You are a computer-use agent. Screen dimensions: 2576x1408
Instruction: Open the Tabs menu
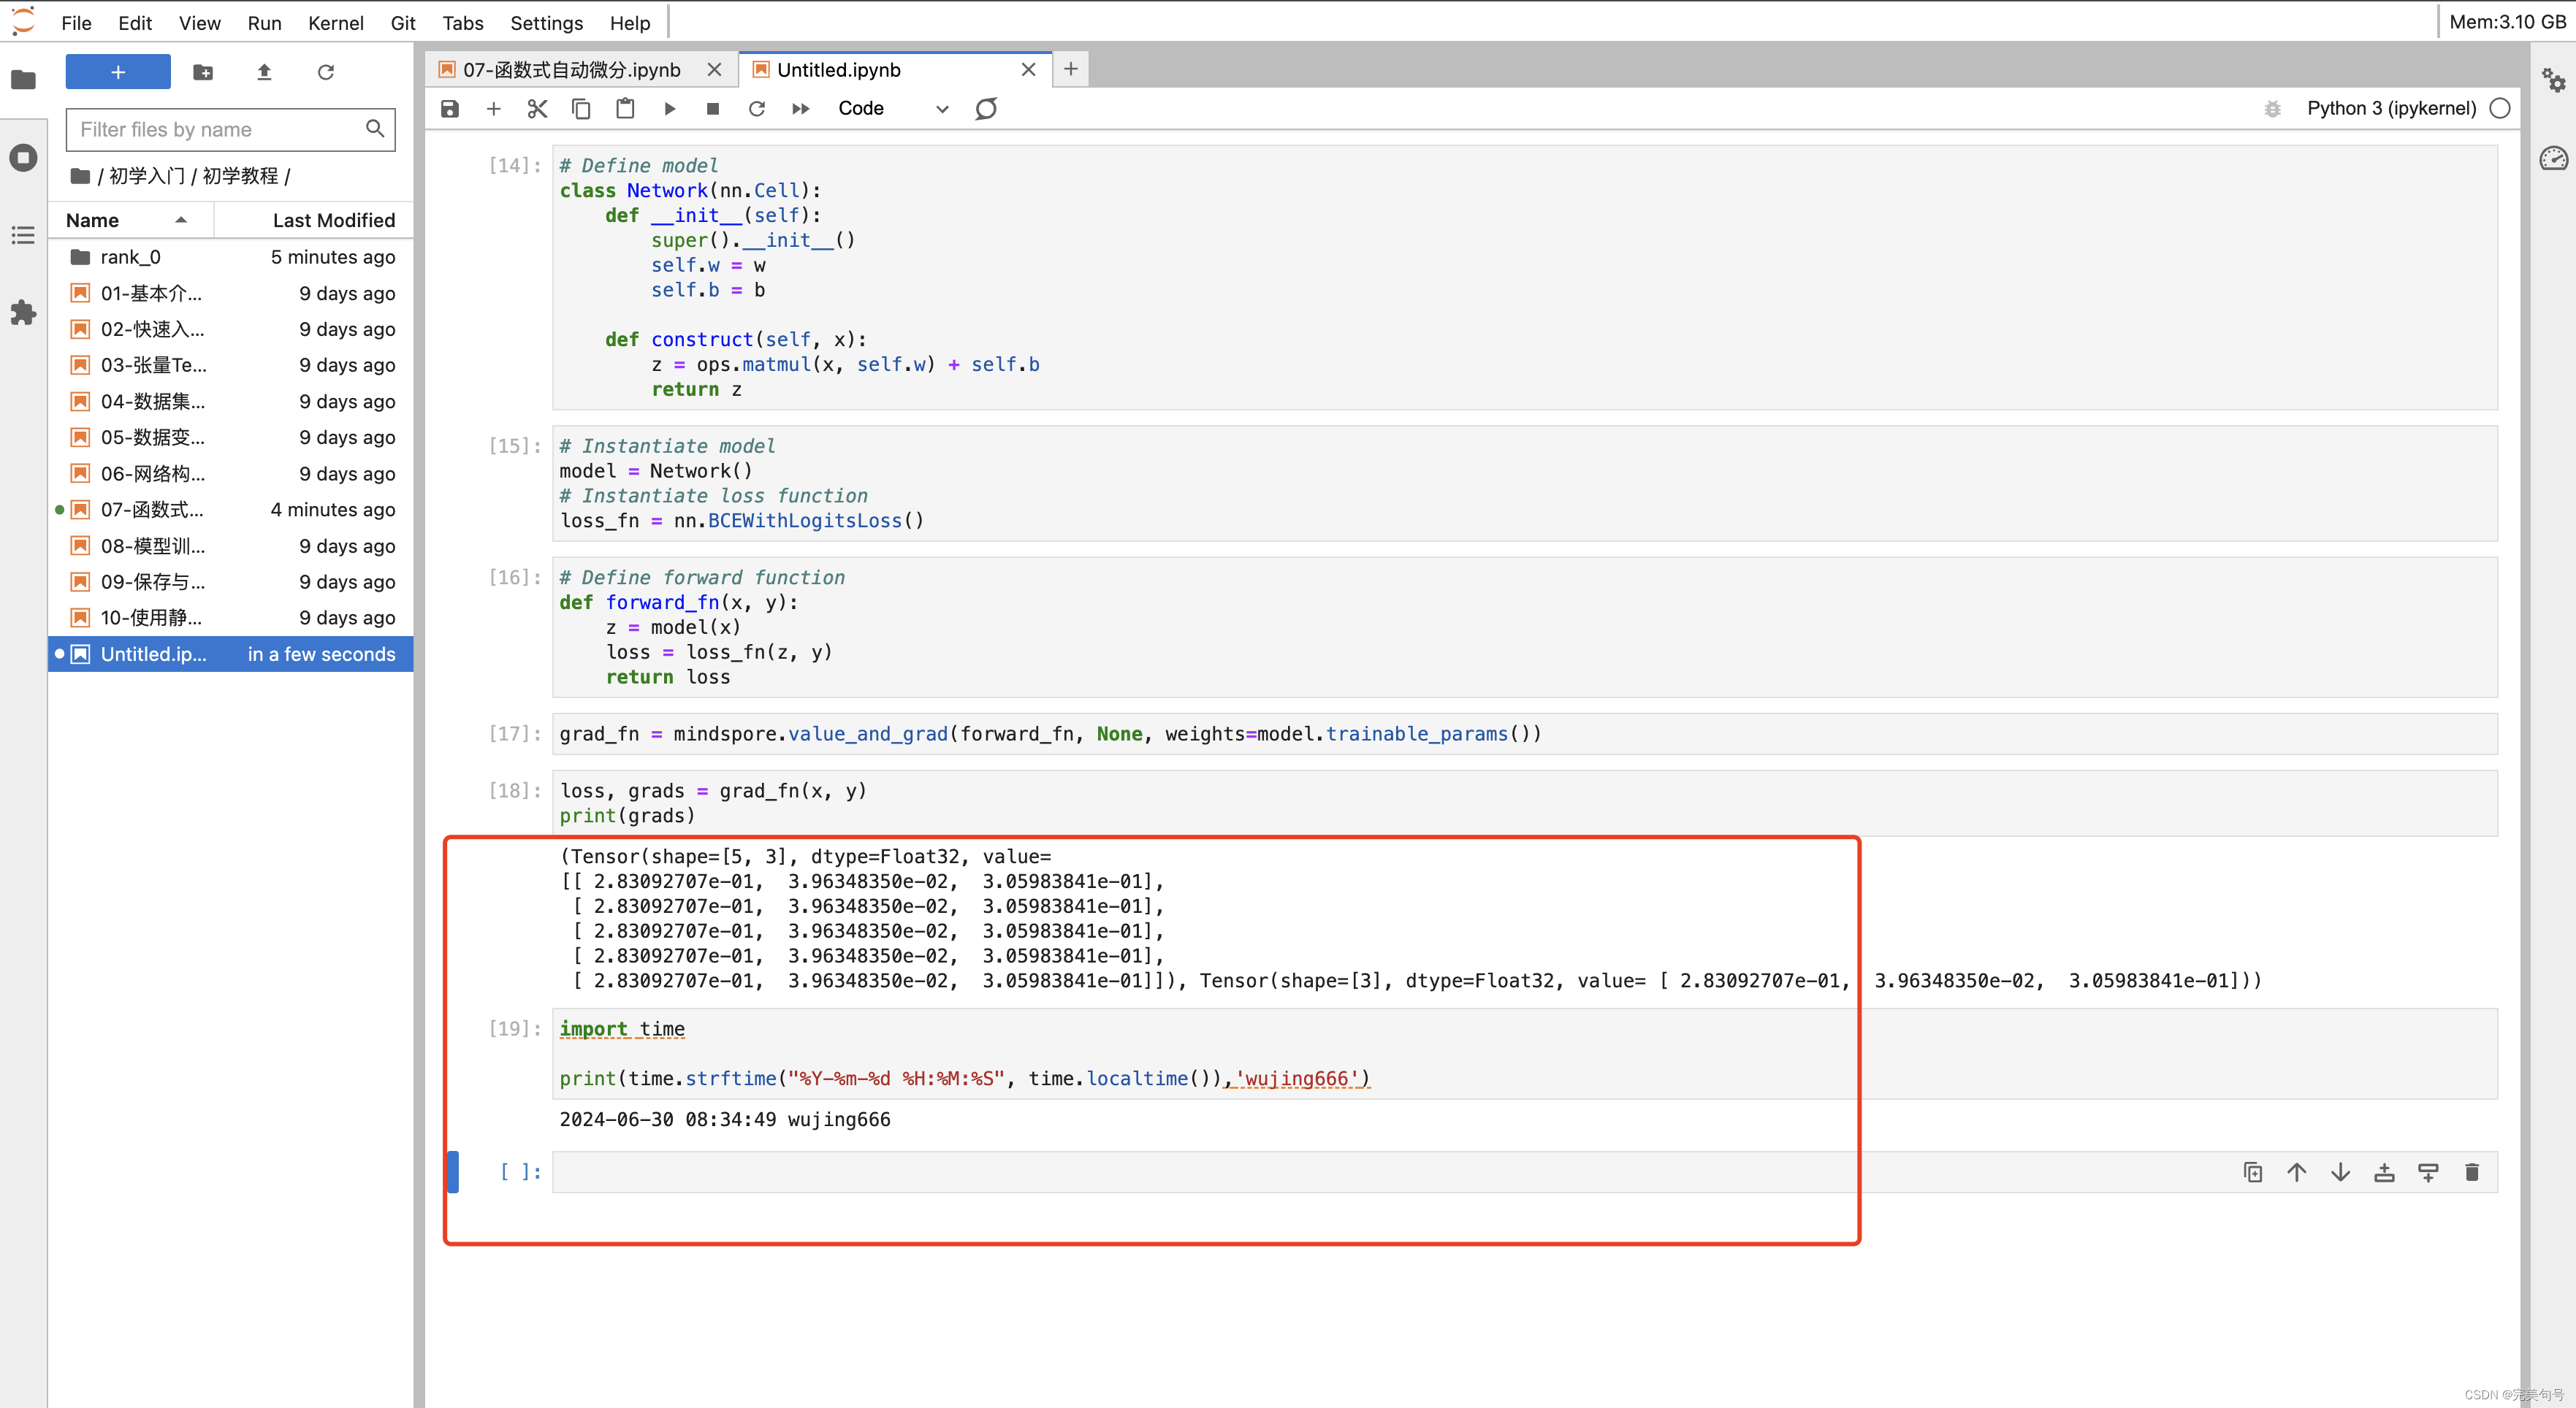462,22
